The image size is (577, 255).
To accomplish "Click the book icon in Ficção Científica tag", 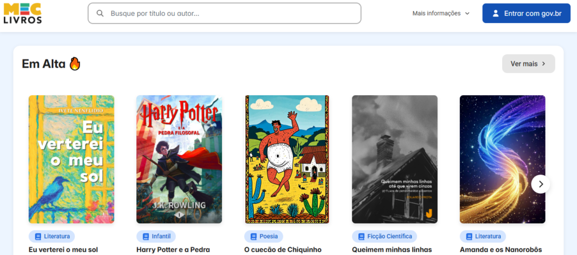I will click(x=361, y=236).
